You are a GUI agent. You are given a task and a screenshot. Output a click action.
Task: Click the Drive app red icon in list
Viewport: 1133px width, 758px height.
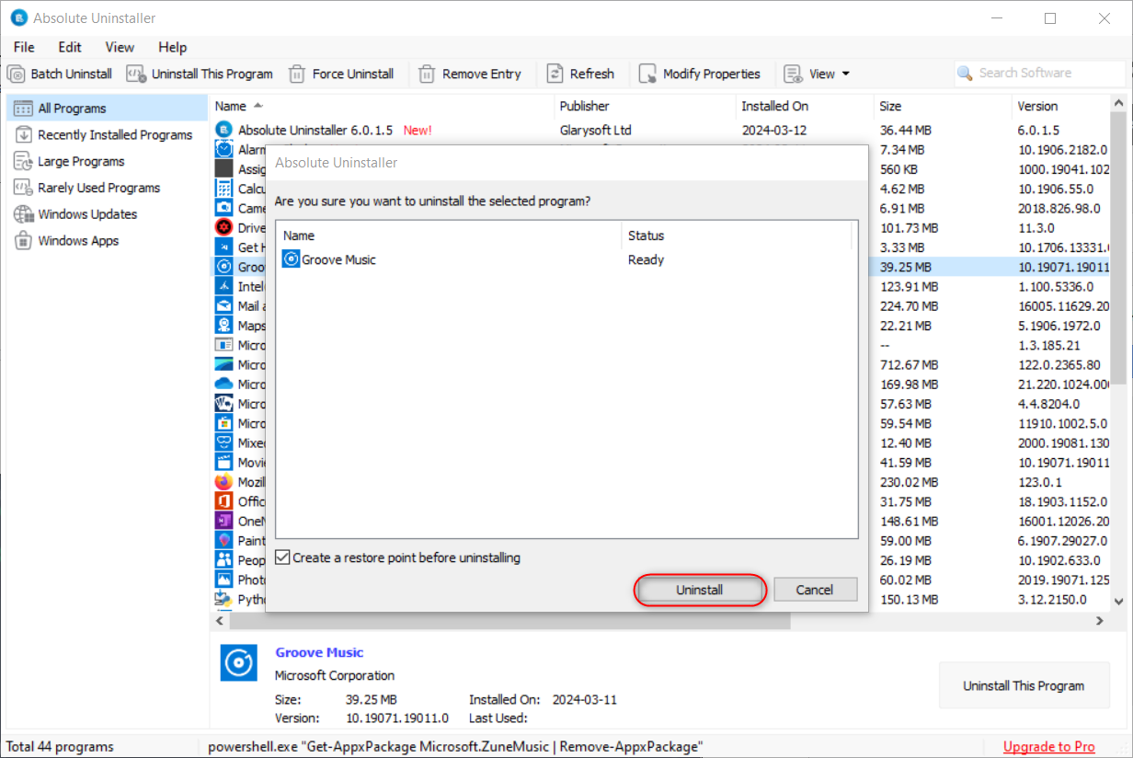coord(223,227)
